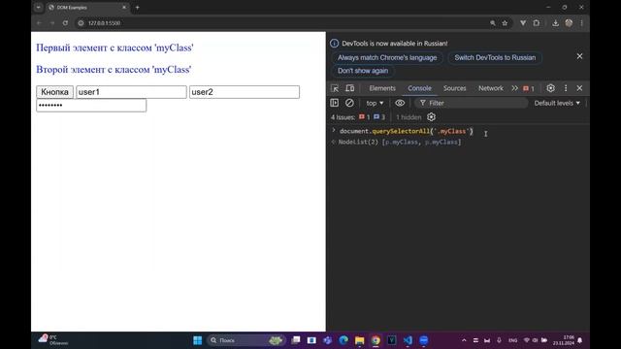
Task: Open DevTools customize three-dot menu
Action: tap(566, 88)
